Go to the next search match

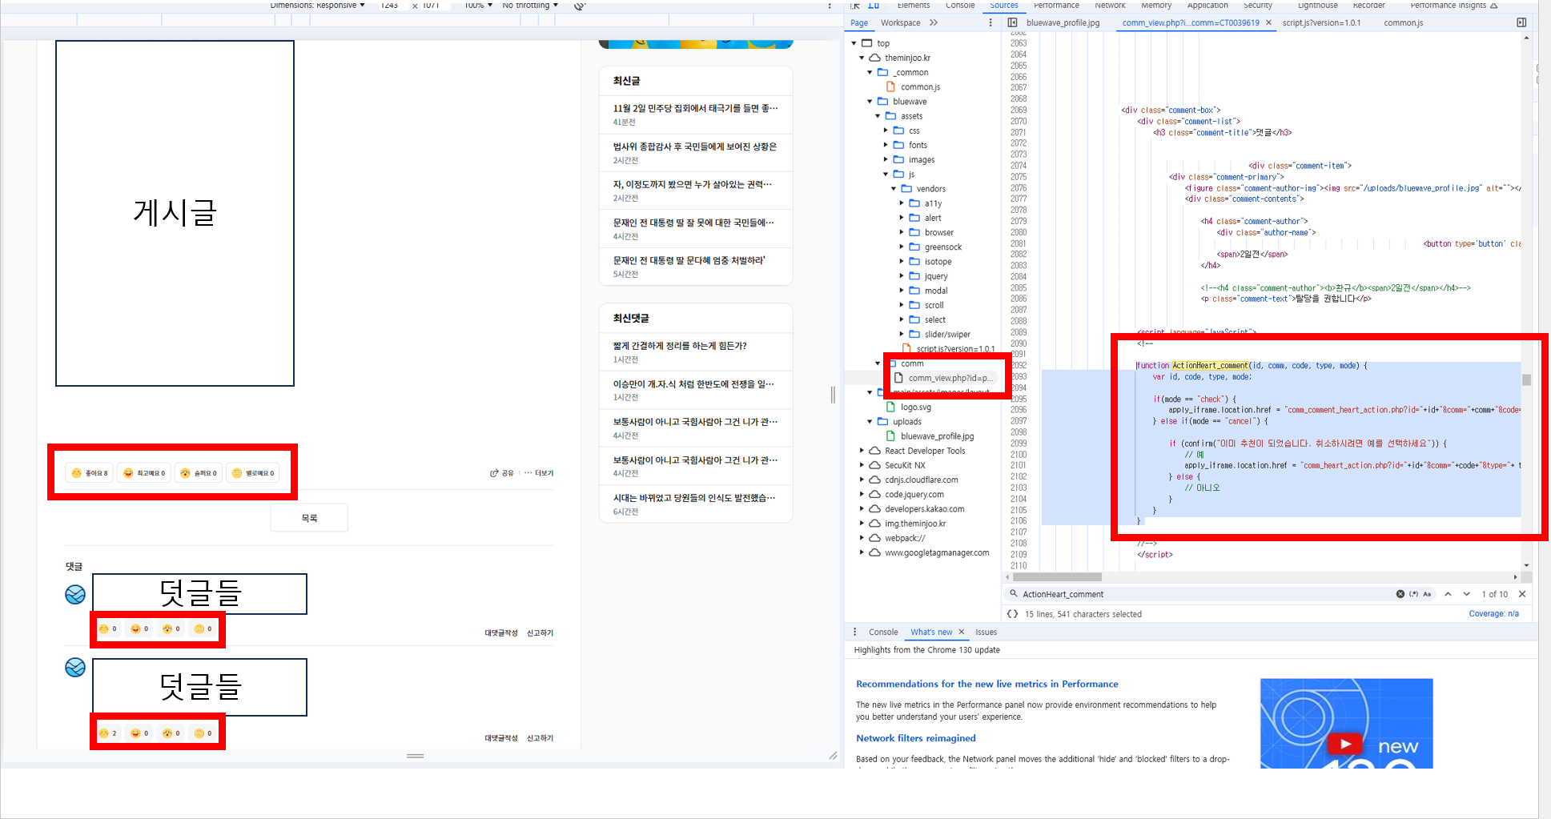pos(1466,594)
